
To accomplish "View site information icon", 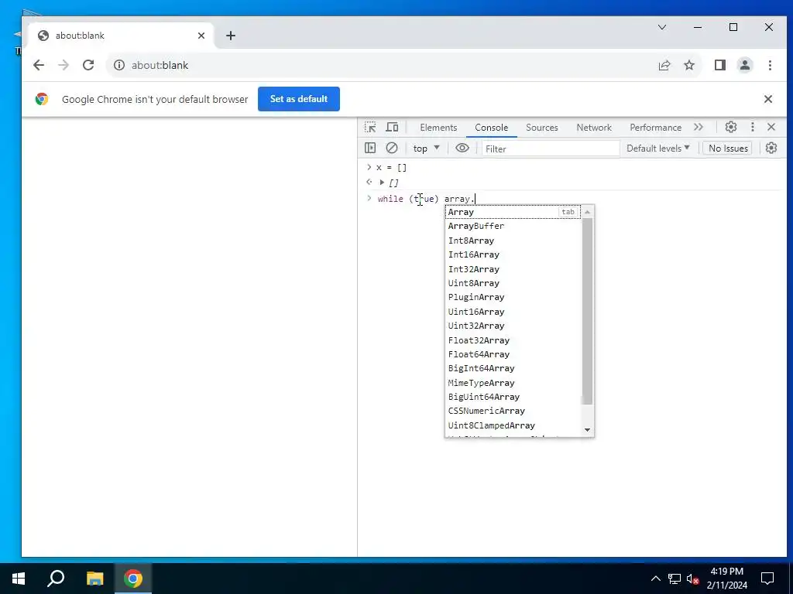I will [x=118, y=65].
